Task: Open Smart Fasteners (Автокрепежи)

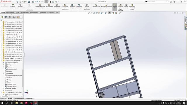Action: tap(49, 6)
